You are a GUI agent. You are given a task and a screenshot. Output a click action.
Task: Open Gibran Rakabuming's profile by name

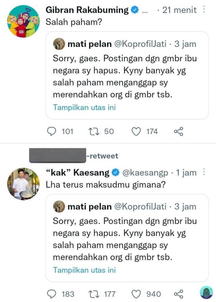[x=87, y=10]
